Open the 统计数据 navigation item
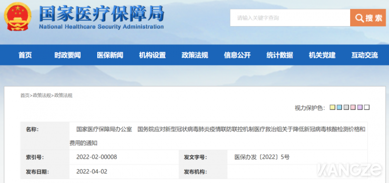389x183 pixels. pyautogui.click(x=280, y=55)
